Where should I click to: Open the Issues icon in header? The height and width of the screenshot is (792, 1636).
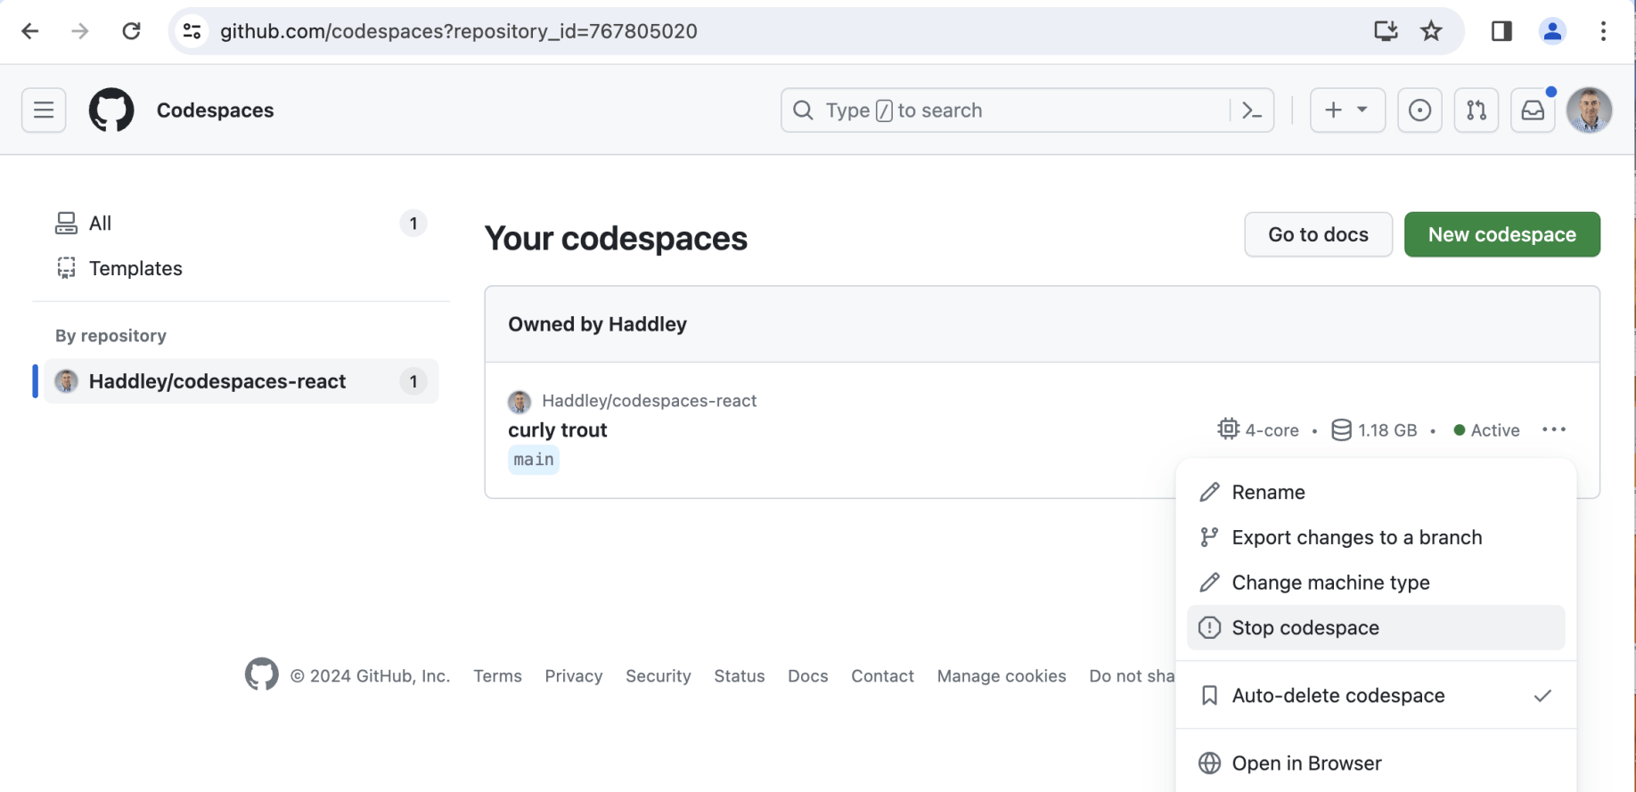(1419, 110)
